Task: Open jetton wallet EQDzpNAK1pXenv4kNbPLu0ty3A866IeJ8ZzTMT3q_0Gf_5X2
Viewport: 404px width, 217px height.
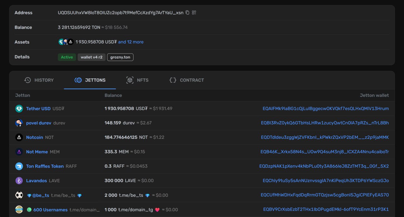Action: click(324, 166)
